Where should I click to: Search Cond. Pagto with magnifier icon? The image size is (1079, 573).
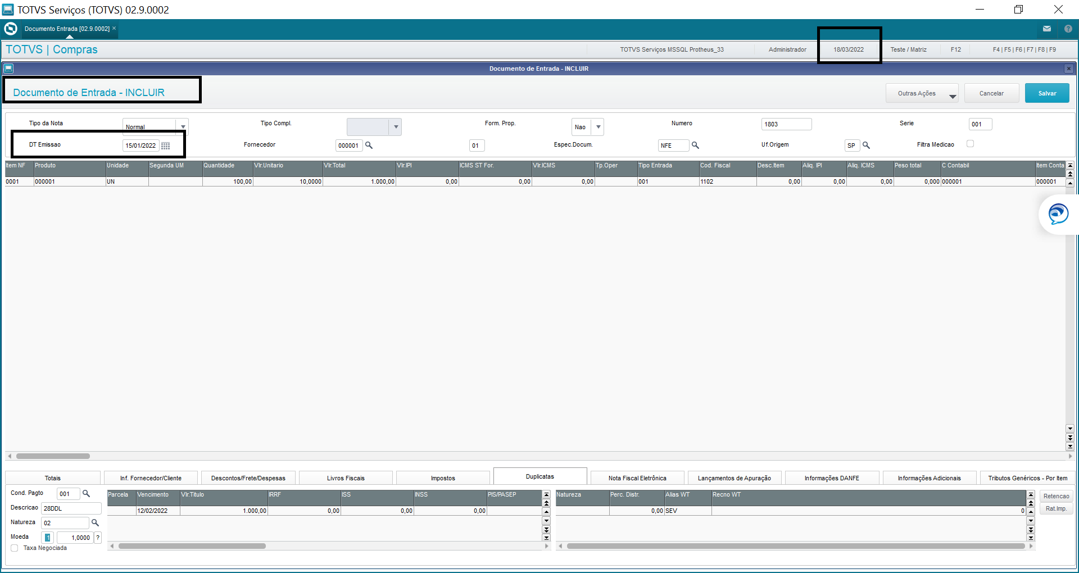[87, 493]
